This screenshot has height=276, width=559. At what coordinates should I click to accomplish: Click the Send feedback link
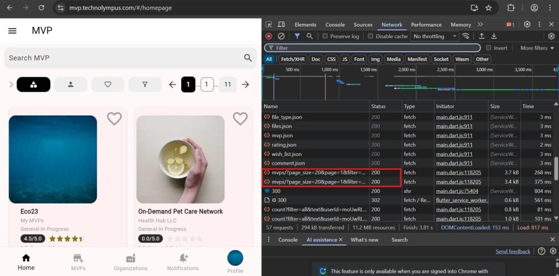coord(513,251)
